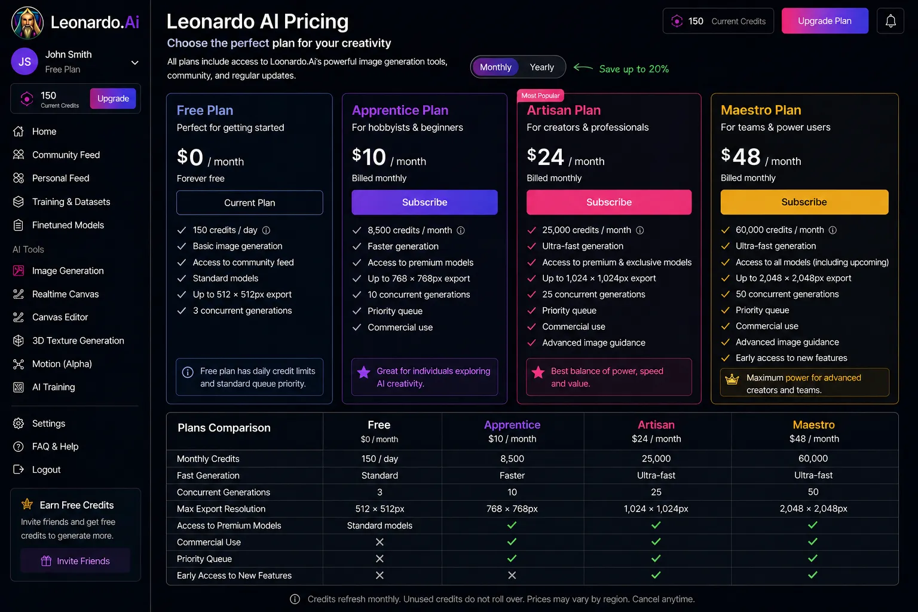Click the AI Training icon
Image resolution: width=918 pixels, height=612 pixels.
click(19, 387)
